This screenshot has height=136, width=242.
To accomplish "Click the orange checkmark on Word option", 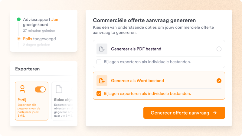I will 219,81.
